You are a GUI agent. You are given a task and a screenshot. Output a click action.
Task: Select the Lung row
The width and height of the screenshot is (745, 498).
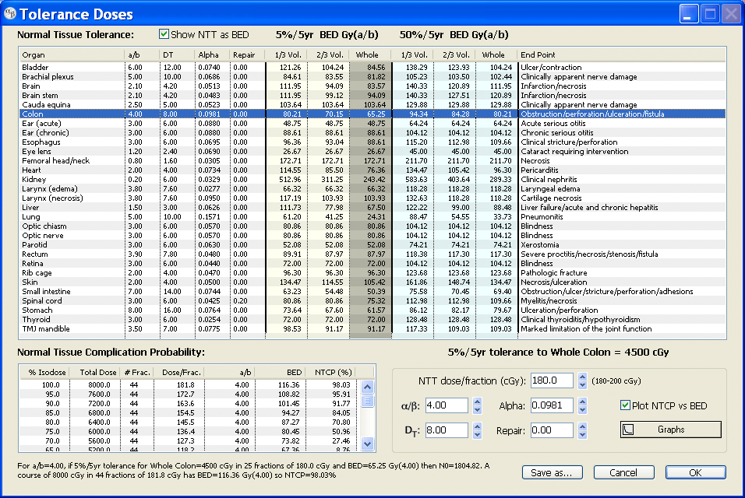tap(372, 217)
